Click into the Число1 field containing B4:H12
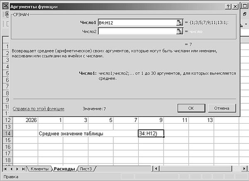Viewport: 249px width, 181px height. (136, 23)
